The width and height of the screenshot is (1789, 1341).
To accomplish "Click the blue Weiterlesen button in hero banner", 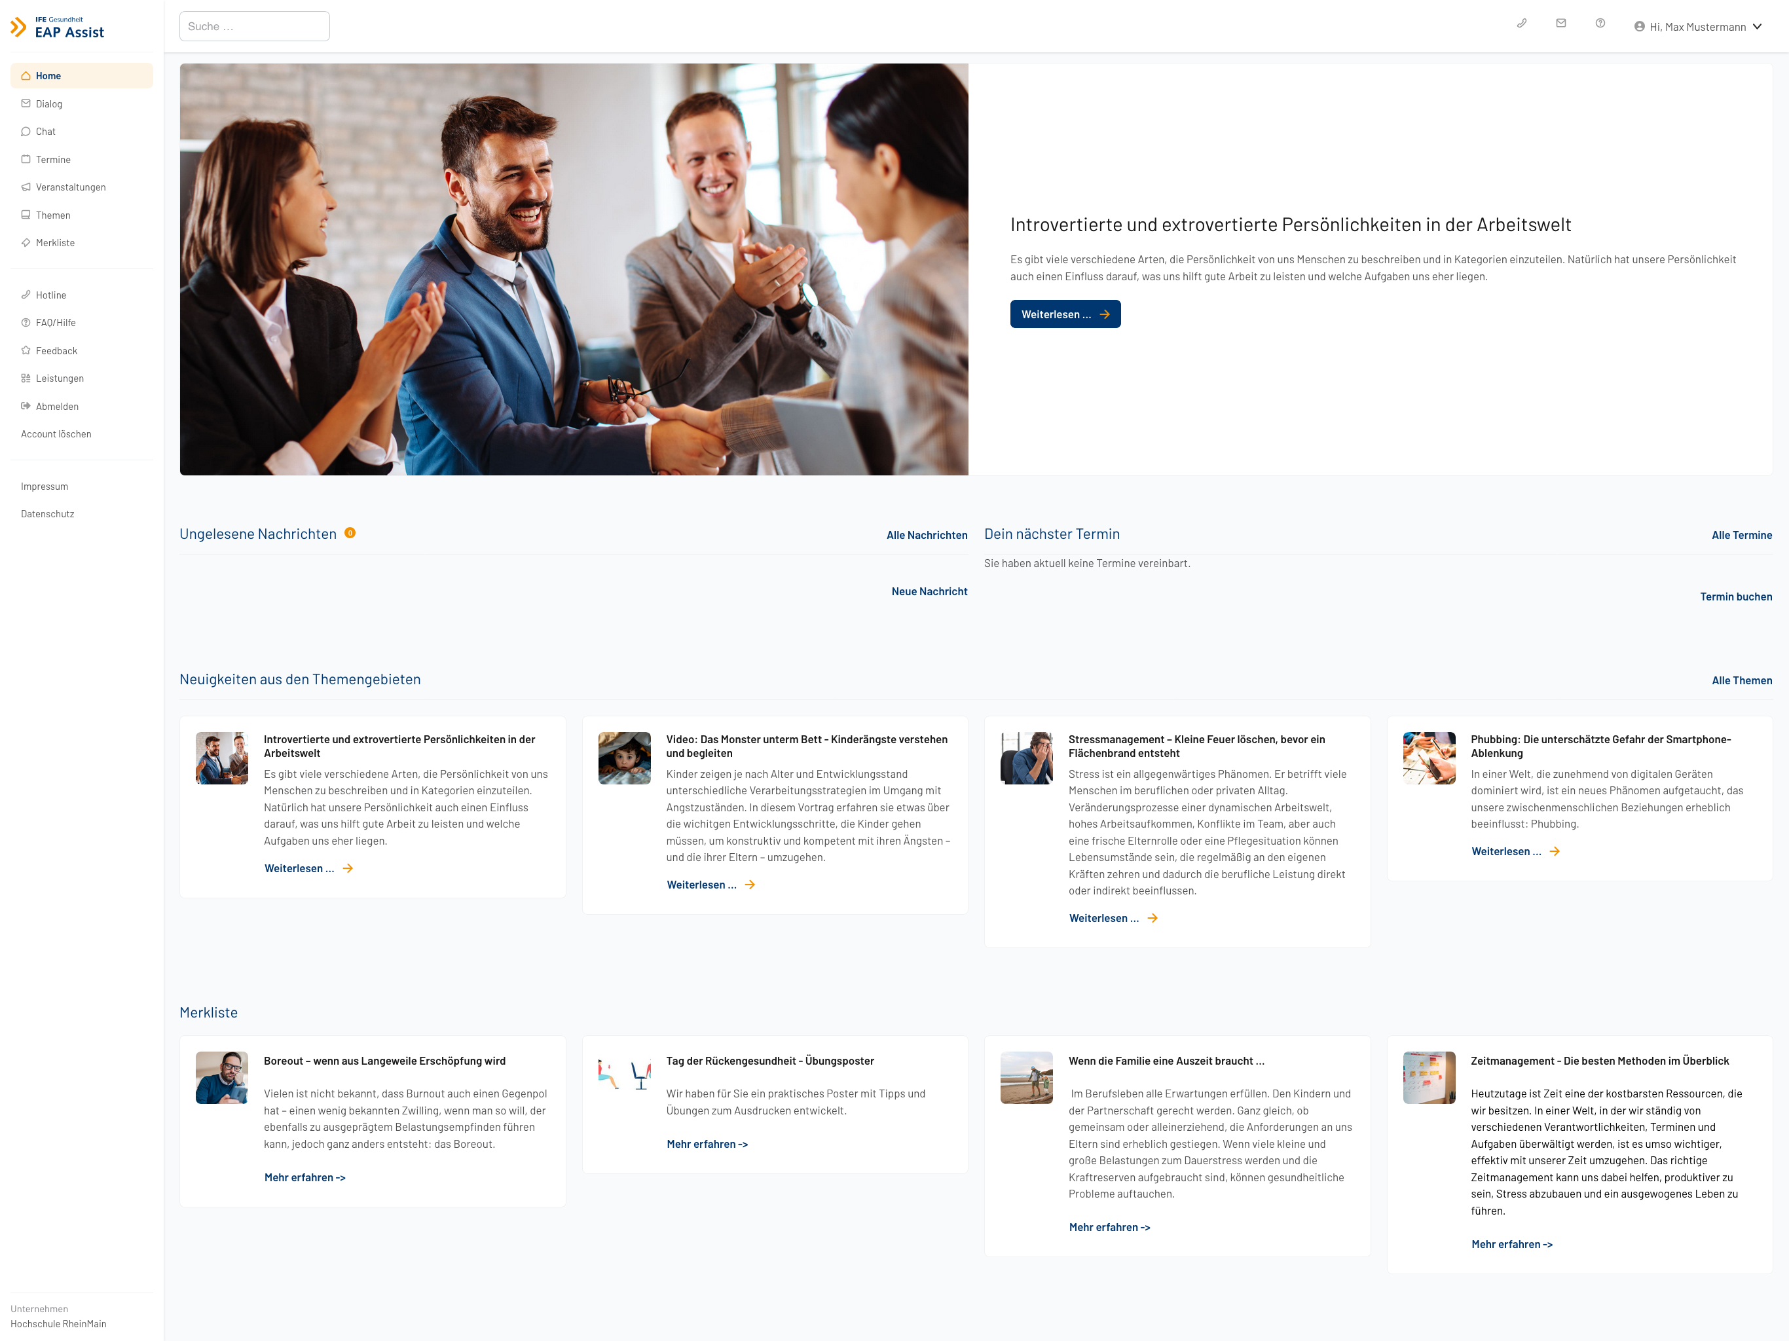I will (x=1065, y=314).
